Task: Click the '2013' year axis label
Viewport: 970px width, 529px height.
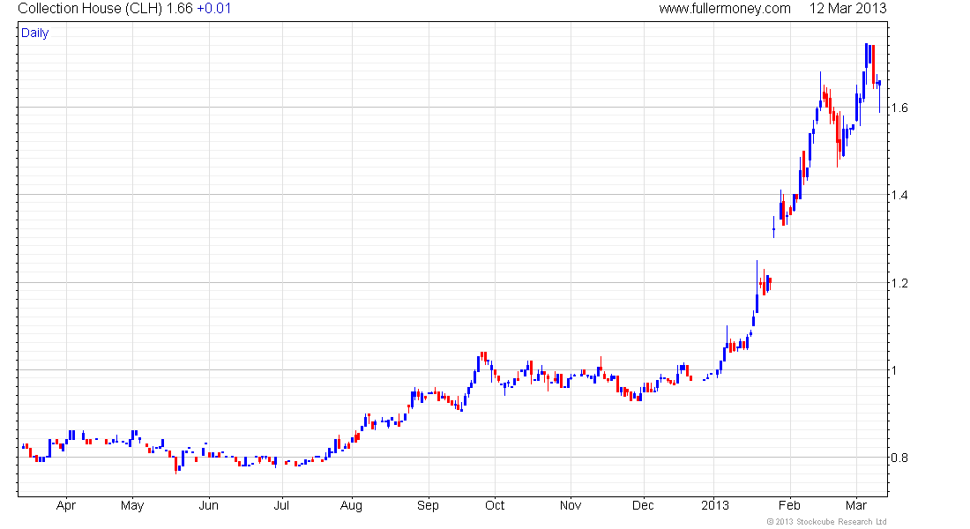Action: (x=714, y=505)
